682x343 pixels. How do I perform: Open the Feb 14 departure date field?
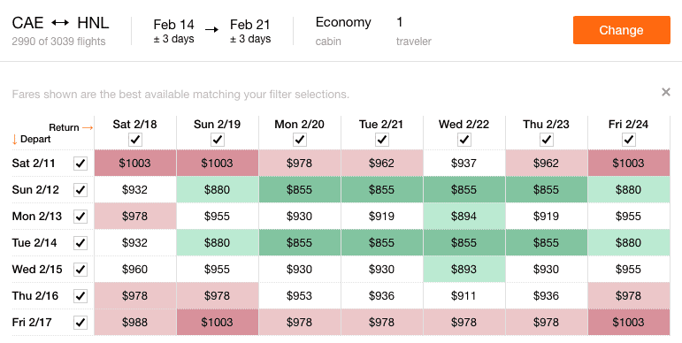tap(173, 30)
